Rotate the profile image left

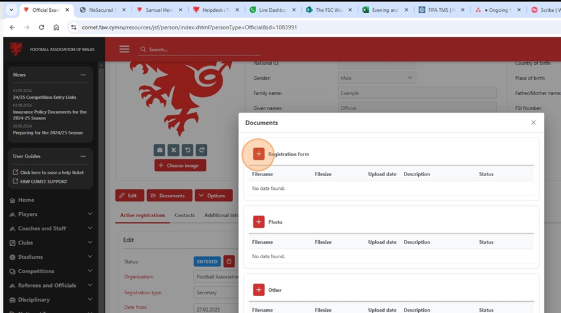188,150
